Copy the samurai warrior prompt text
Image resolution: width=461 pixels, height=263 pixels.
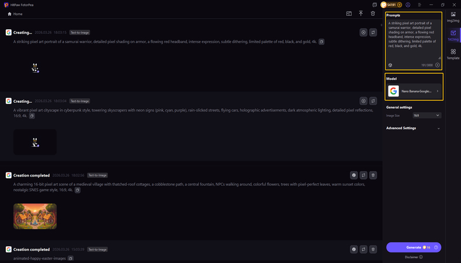click(322, 42)
